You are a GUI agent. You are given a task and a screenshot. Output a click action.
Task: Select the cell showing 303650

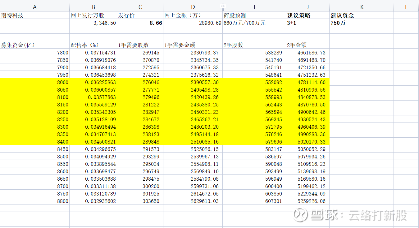pyautogui.click(x=140, y=201)
